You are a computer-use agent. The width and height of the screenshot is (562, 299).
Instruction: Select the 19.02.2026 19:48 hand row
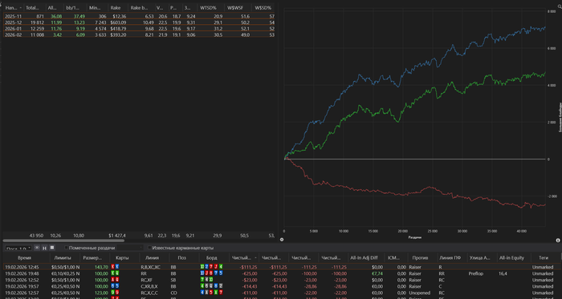point(283,273)
